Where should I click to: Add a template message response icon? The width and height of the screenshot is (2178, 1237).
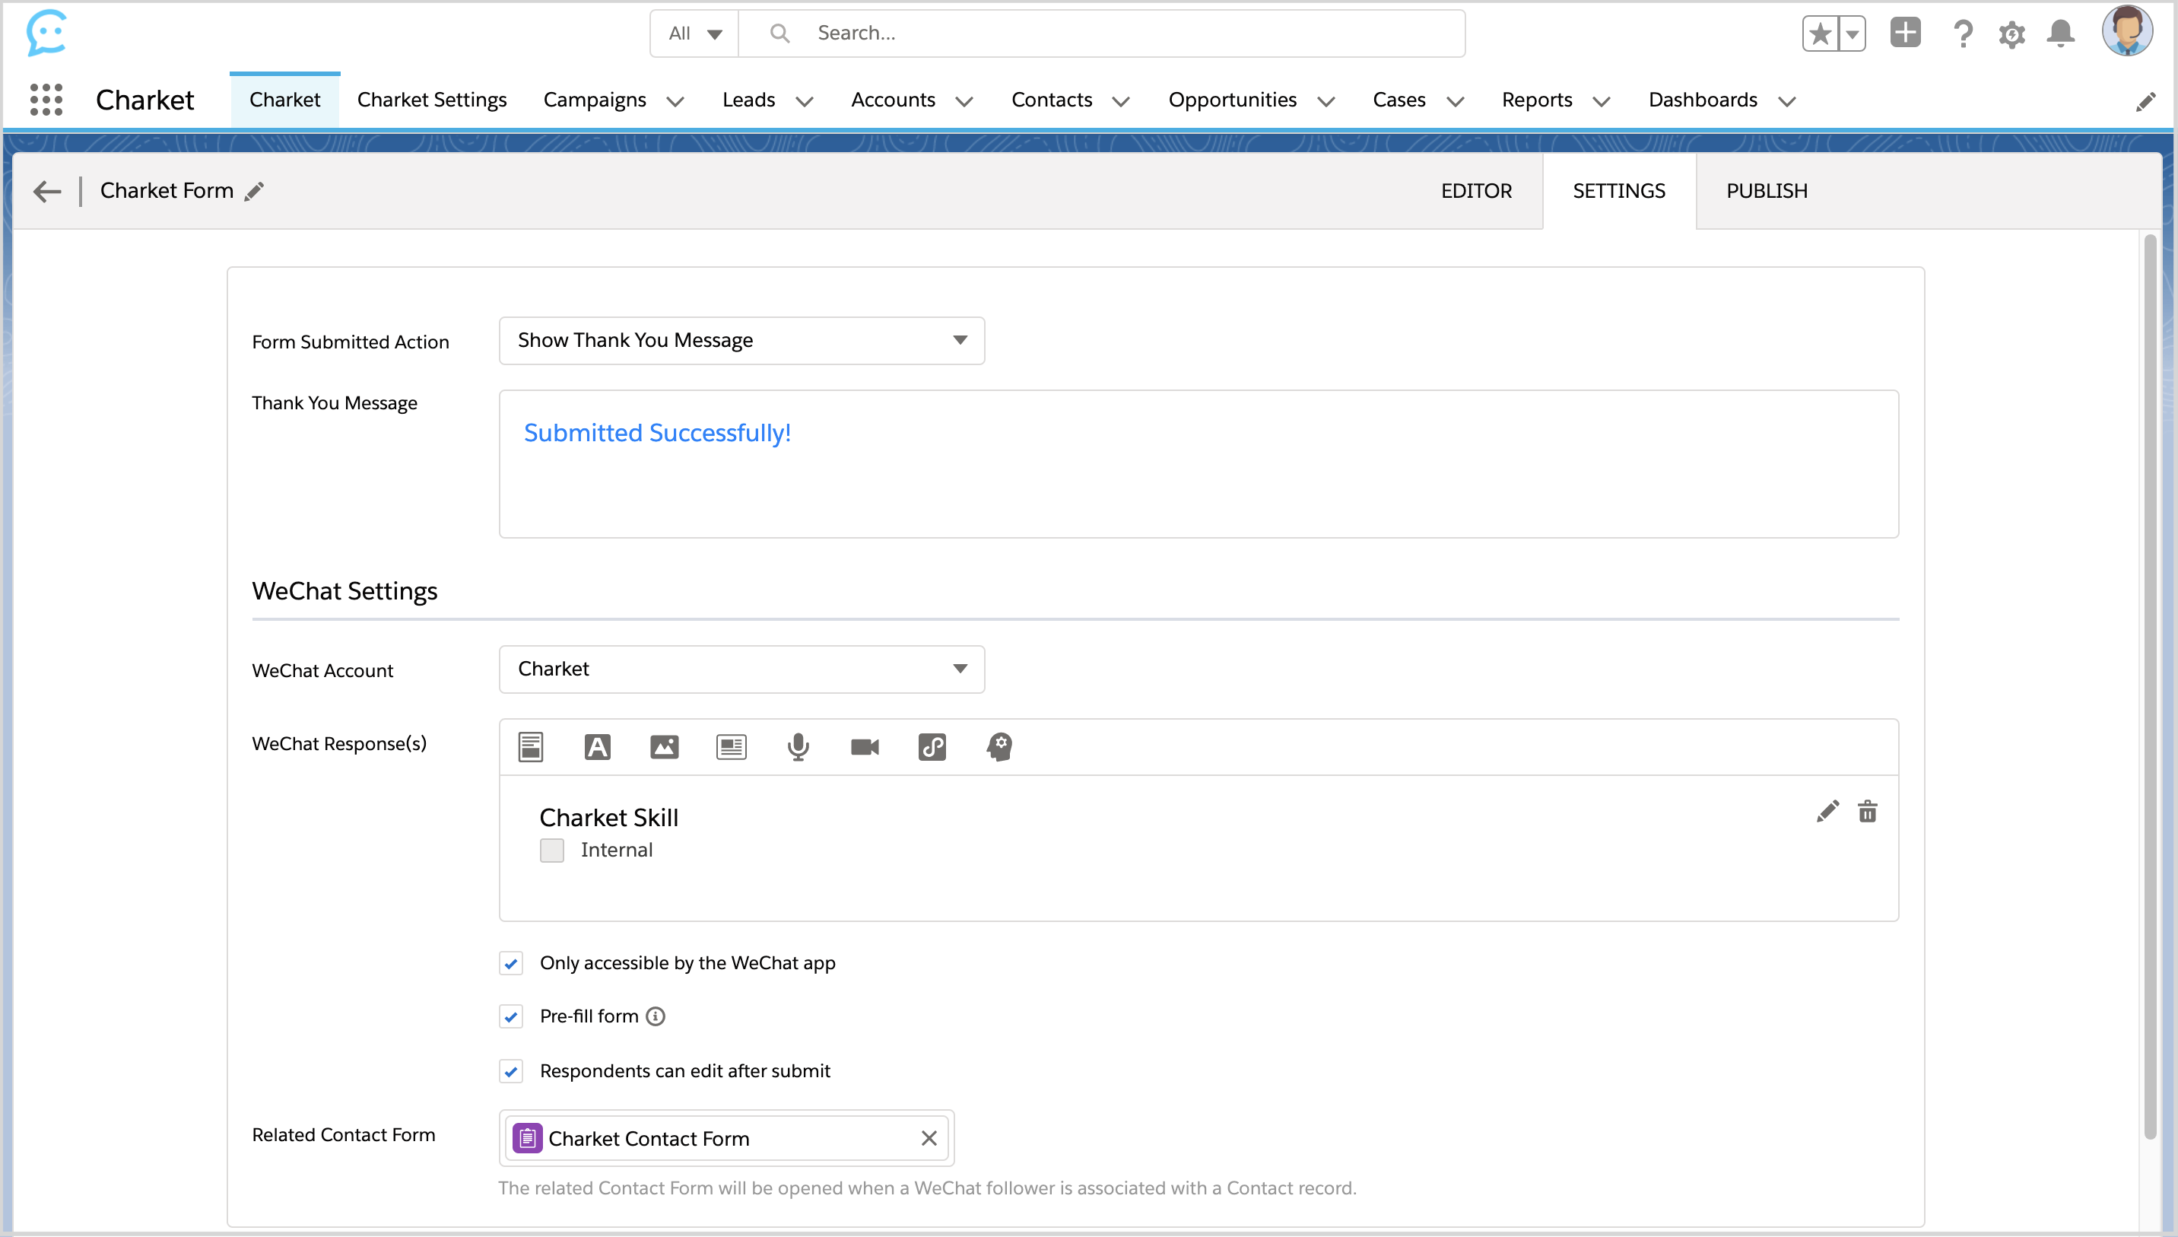[x=531, y=747]
